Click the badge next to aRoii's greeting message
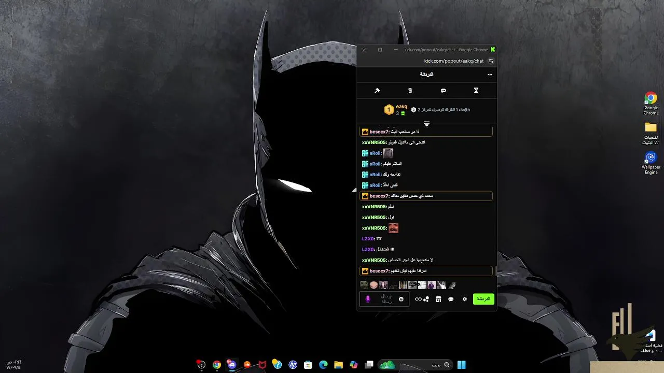Viewport: 664px width, 373px height. pyautogui.click(x=365, y=164)
